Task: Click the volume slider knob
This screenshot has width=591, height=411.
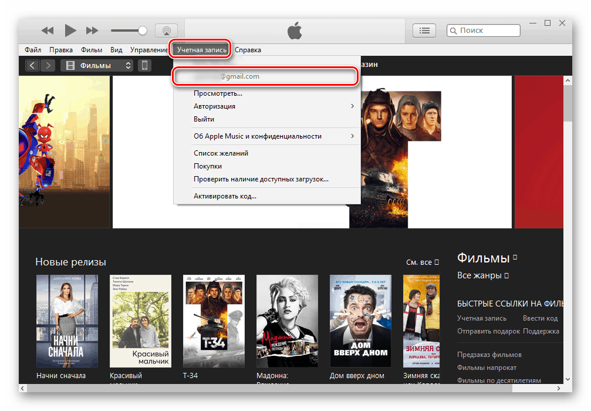Action: pyautogui.click(x=143, y=31)
